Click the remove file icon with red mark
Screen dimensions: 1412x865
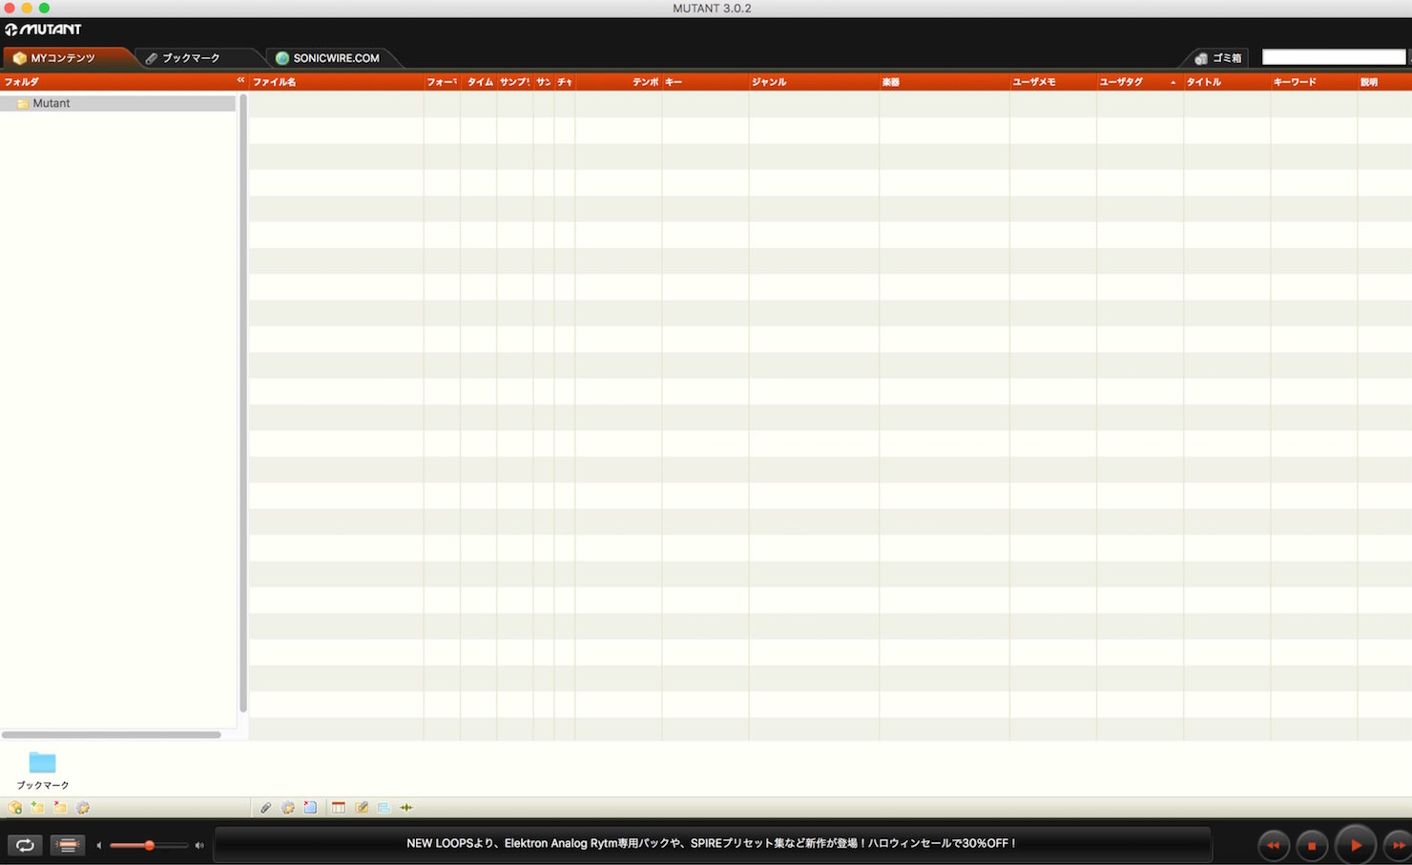310,808
